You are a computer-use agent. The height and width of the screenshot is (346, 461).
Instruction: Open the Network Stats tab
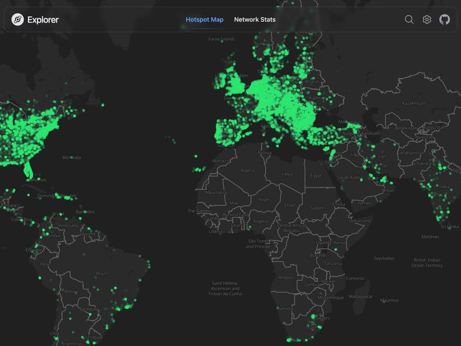click(x=255, y=20)
